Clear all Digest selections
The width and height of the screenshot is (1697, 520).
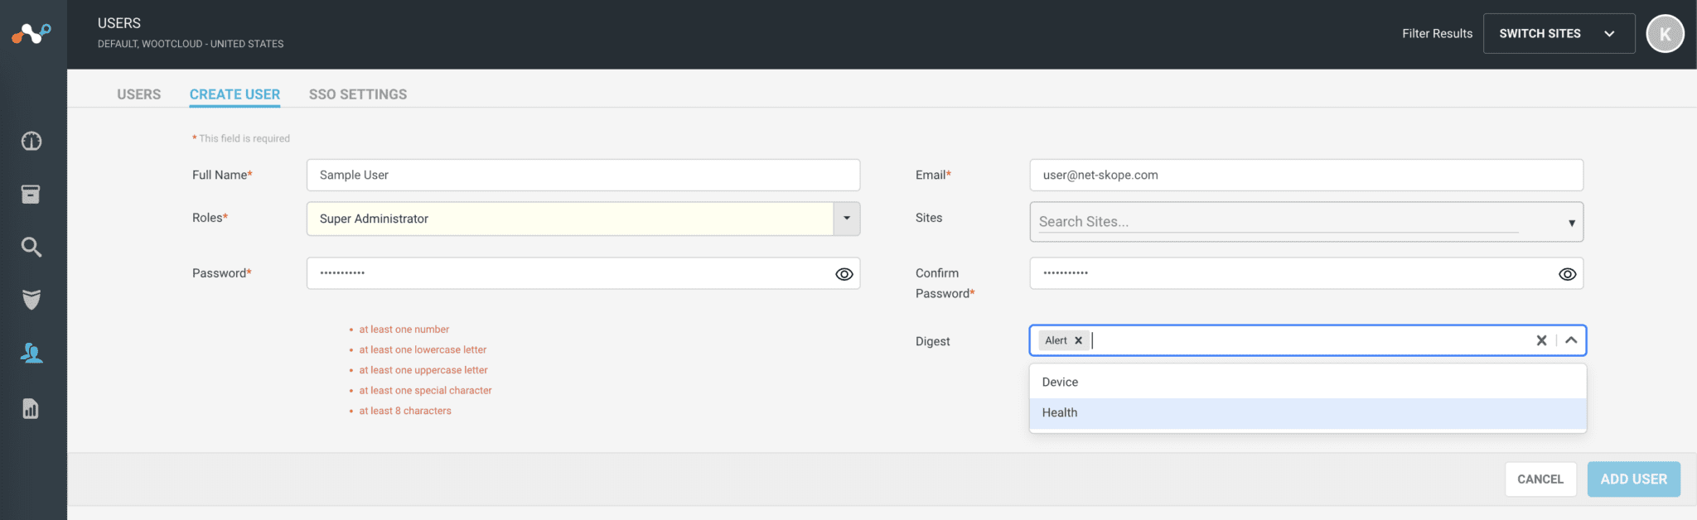[1541, 340]
